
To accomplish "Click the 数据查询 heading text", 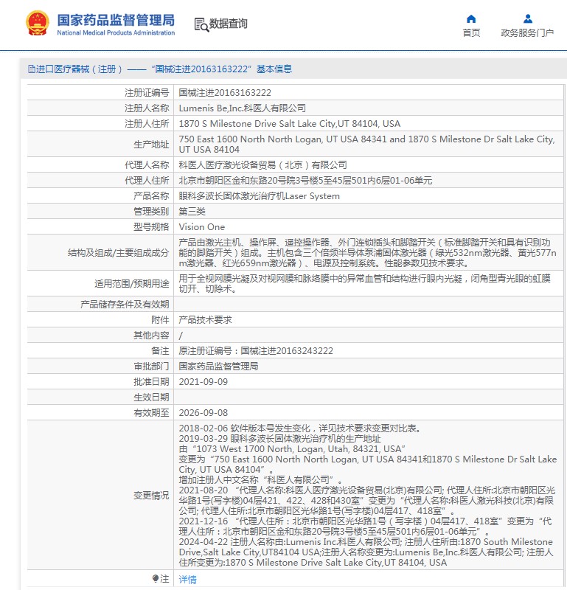I will (x=228, y=24).
